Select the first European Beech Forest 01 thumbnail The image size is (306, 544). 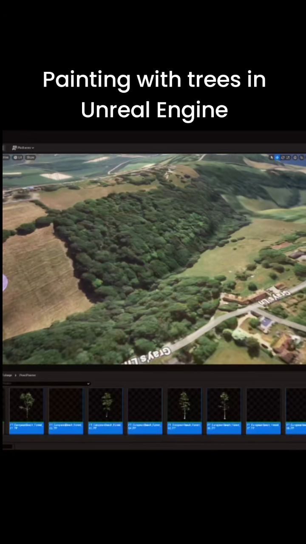[x=26, y=411]
